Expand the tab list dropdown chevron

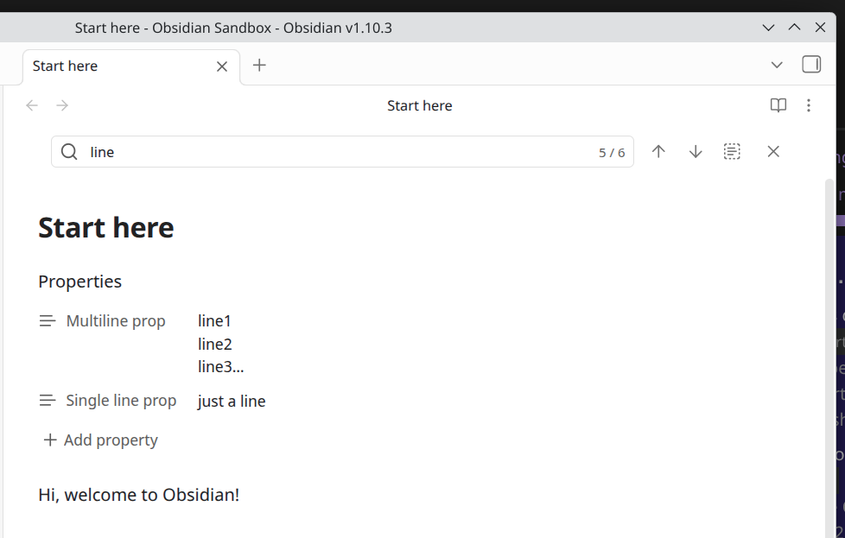777,65
